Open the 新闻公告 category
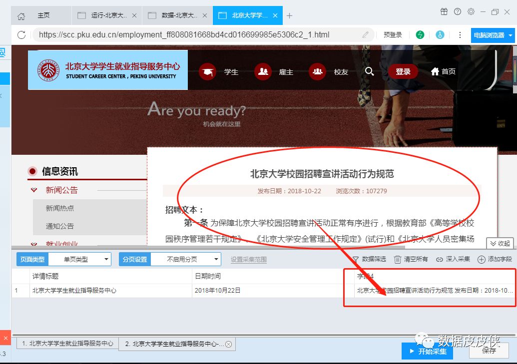The width and height of the screenshot is (517, 364). 61,190
